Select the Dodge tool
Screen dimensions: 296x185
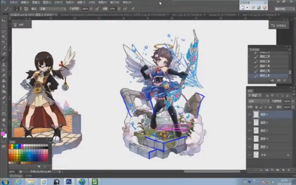[4, 92]
